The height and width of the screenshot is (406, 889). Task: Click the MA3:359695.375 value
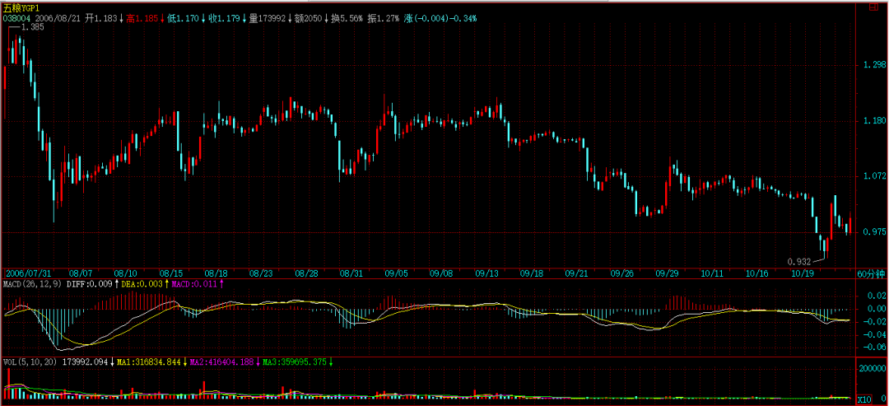point(294,362)
